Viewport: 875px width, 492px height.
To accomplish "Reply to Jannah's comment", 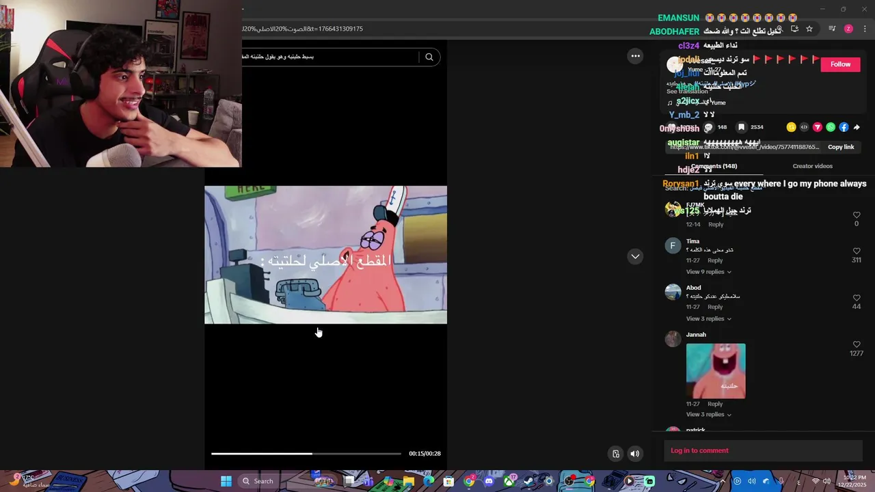I will pos(715,404).
